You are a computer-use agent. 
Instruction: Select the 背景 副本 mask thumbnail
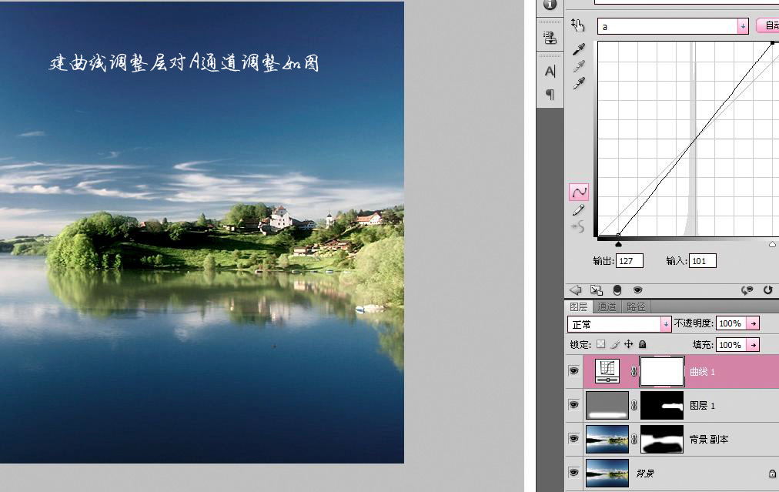662,439
